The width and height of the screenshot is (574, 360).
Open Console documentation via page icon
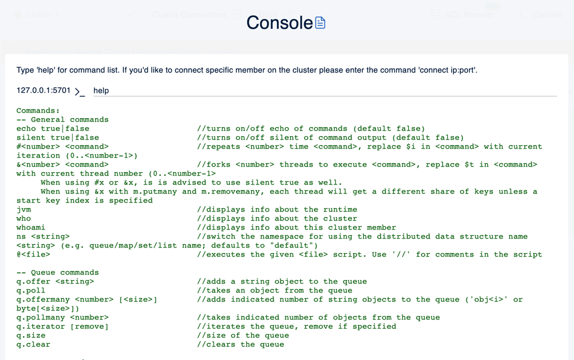point(320,23)
